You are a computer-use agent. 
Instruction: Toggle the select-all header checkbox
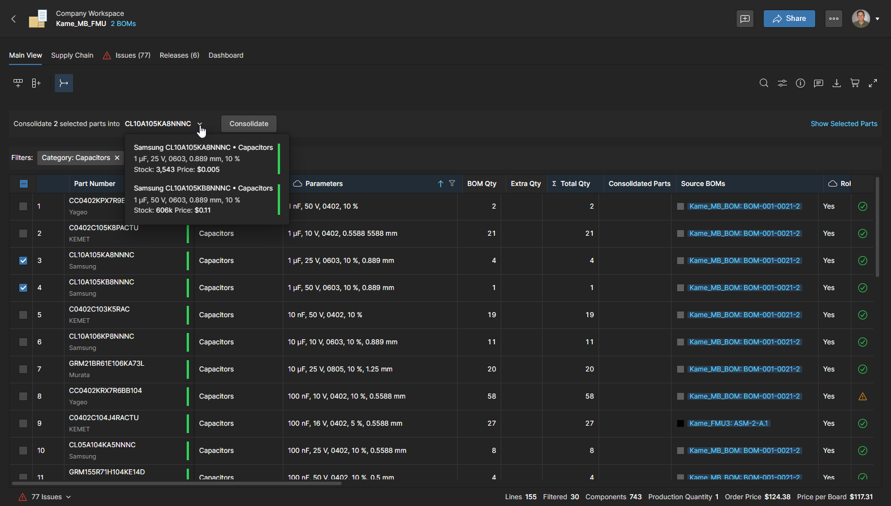tap(24, 184)
